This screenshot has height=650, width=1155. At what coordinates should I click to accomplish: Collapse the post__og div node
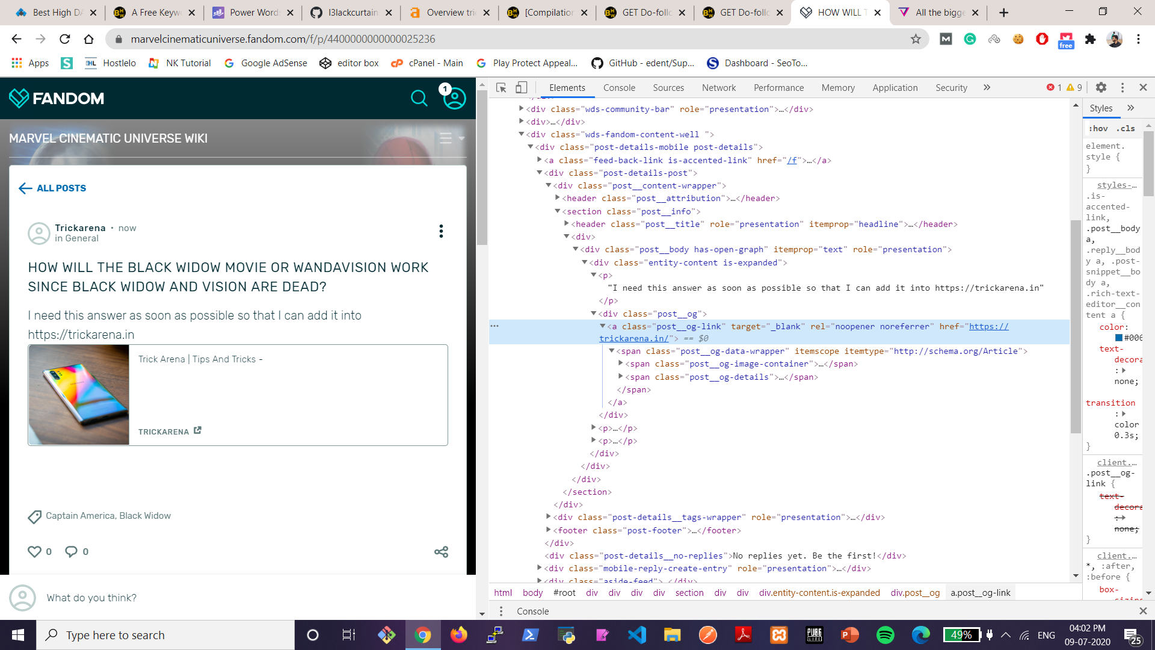pyautogui.click(x=593, y=313)
